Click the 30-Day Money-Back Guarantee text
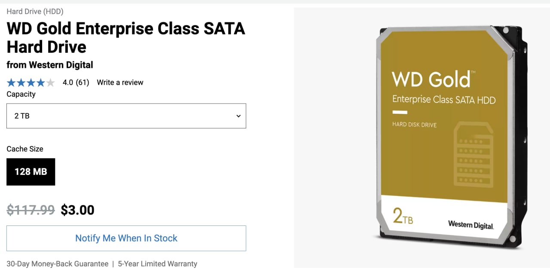550x277 pixels. (x=58, y=264)
